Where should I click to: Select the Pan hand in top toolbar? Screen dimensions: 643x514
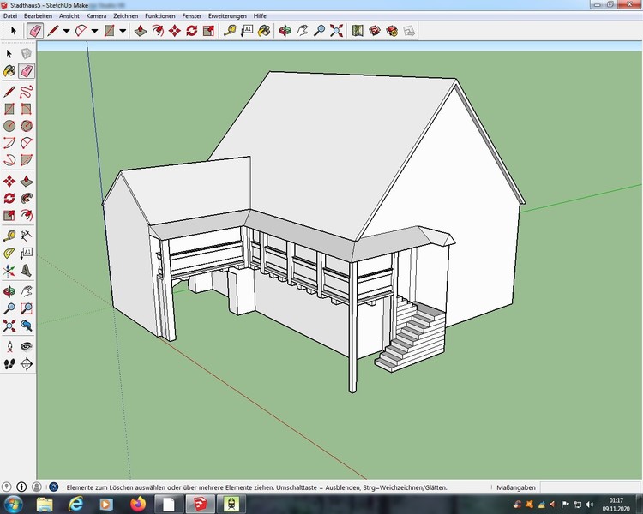point(303,31)
